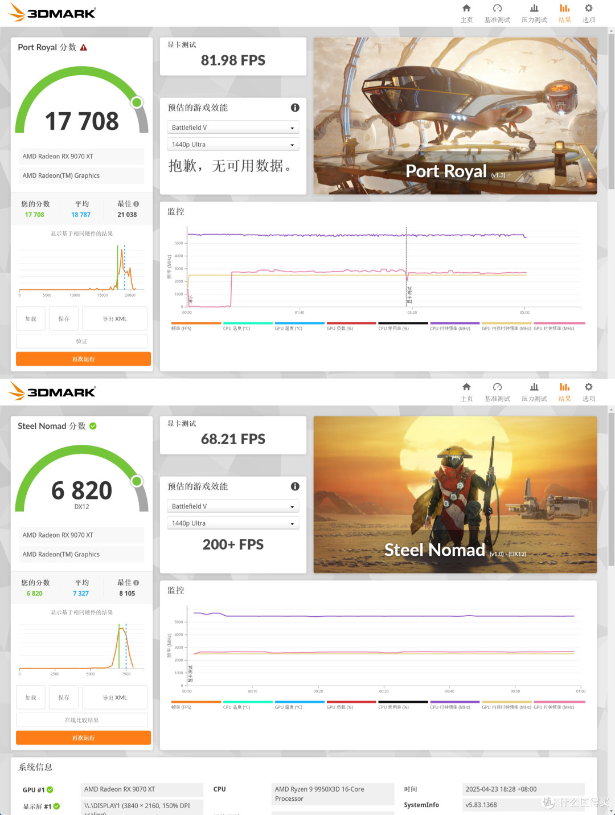Switch to 主页 label in Port Royal window
The width and height of the screenshot is (615, 815).
click(x=466, y=20)
